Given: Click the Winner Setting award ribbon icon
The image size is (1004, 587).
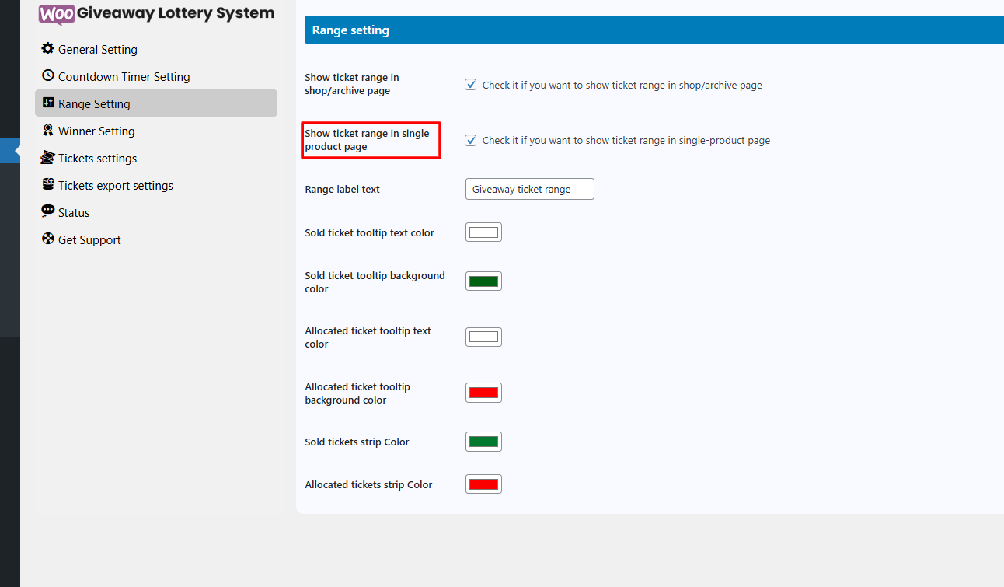Looking at the screenshot, I should tap(47, 130).
